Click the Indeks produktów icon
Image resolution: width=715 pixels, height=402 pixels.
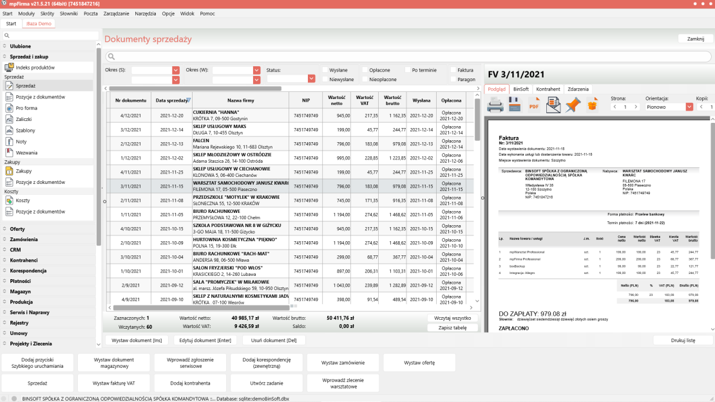9,68
